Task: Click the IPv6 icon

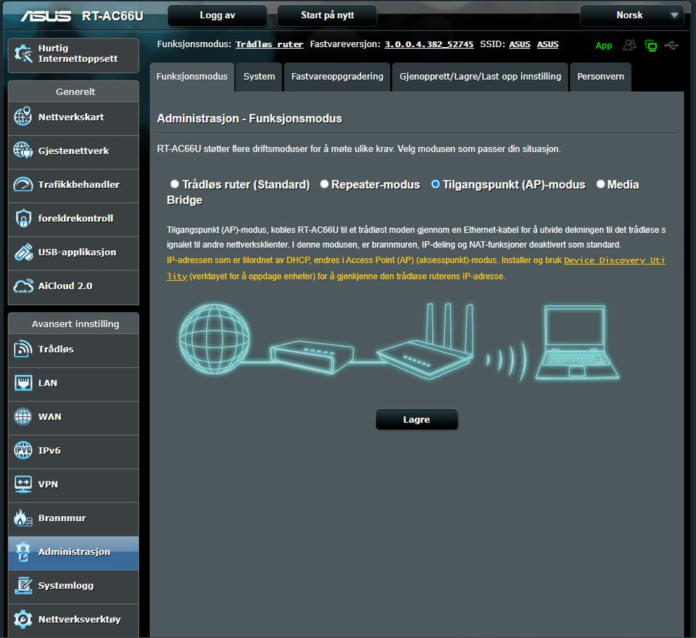Action: [23, 450]
